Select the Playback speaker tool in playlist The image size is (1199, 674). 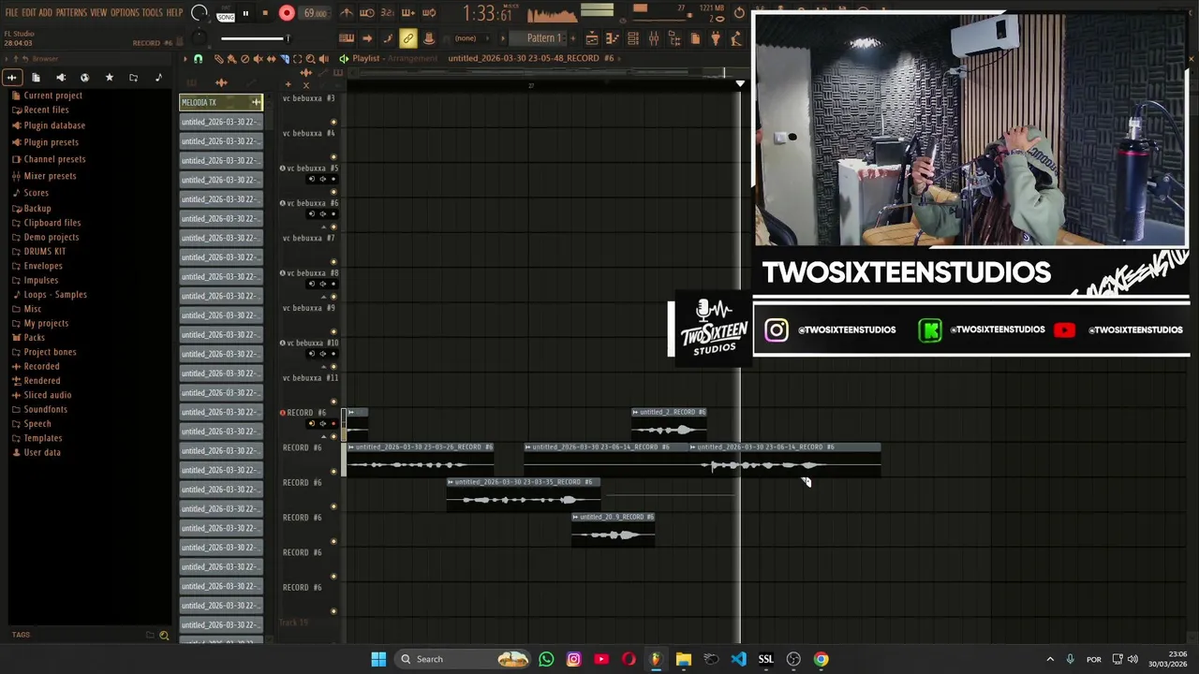point(323,58)
